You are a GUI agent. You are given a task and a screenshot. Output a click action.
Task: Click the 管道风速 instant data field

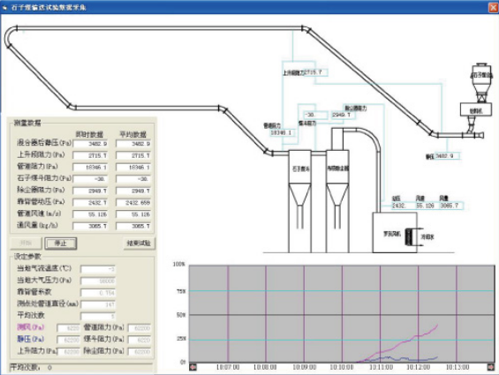tap(90, 214)
